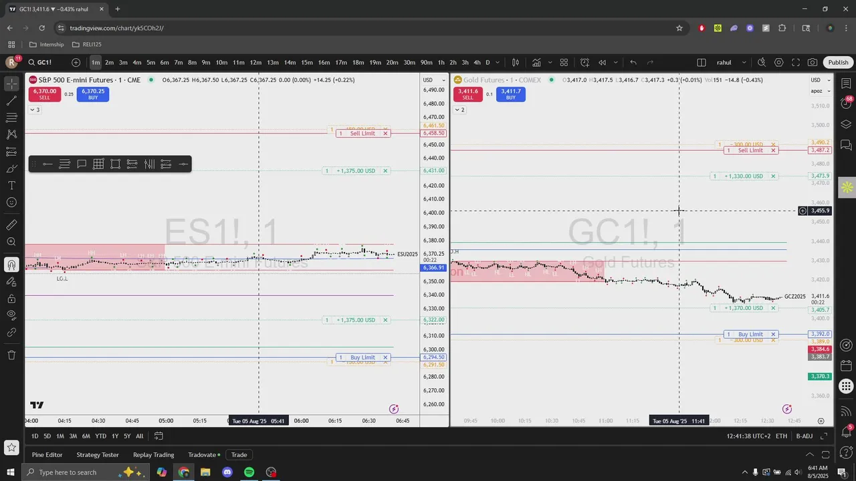Open the chart patterns tool group
The width and height of the screenshot is (856, 481).
(11, 134)
